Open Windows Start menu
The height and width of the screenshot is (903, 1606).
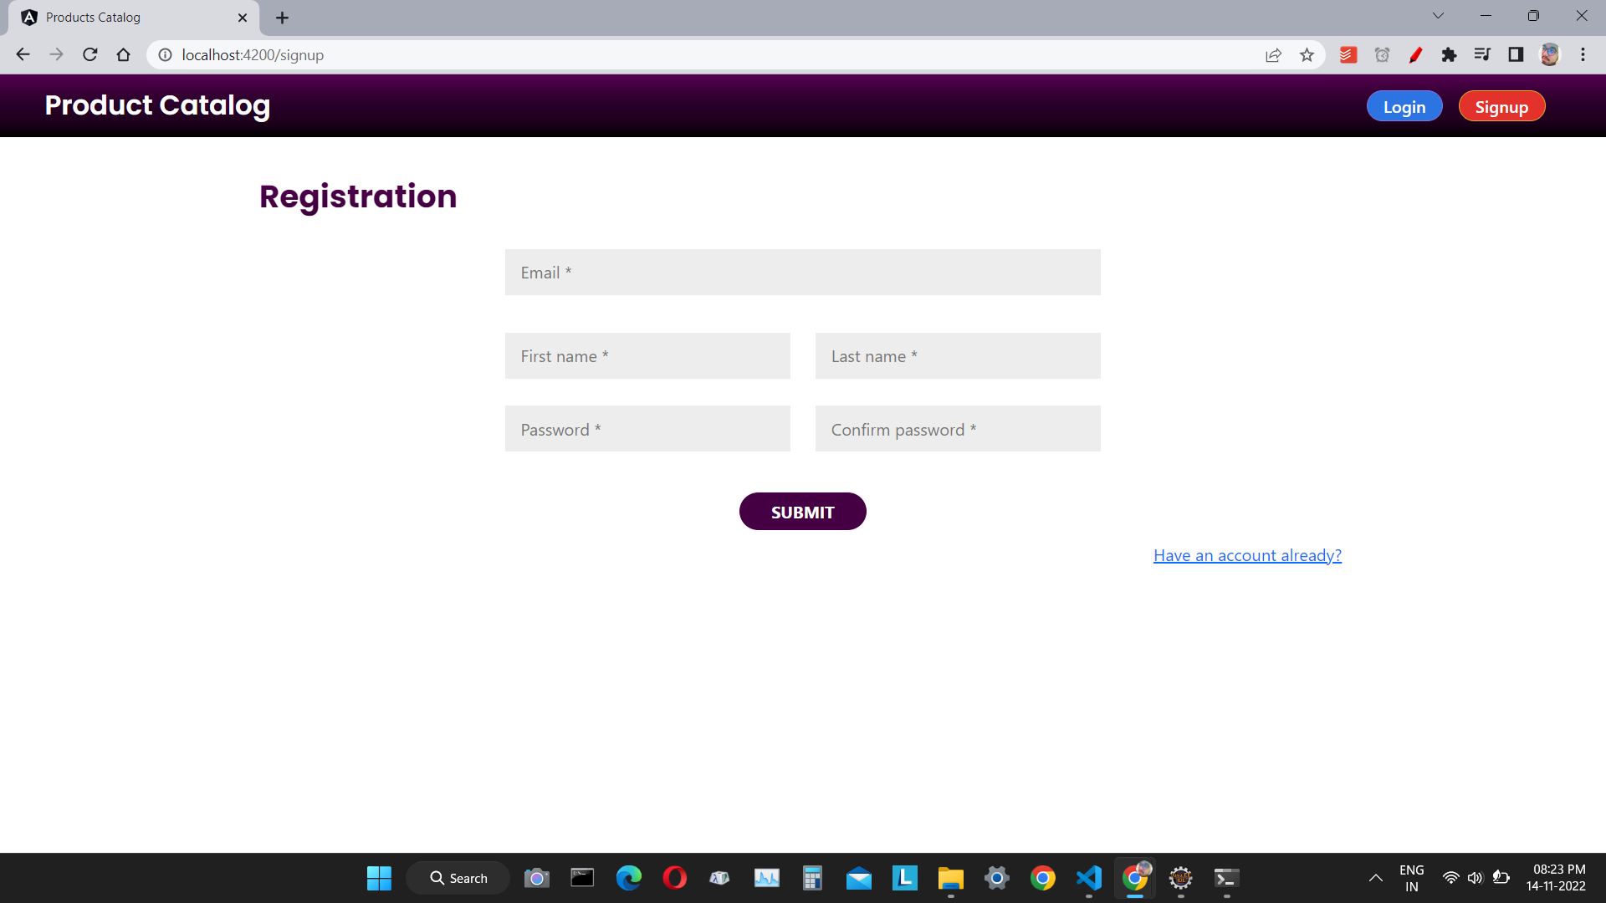[379, 878]
